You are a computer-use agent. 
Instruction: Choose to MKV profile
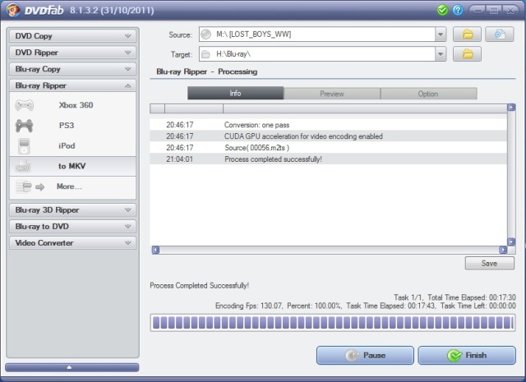(x=73, y=166)
